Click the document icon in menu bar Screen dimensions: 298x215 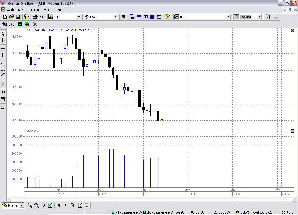3,10
